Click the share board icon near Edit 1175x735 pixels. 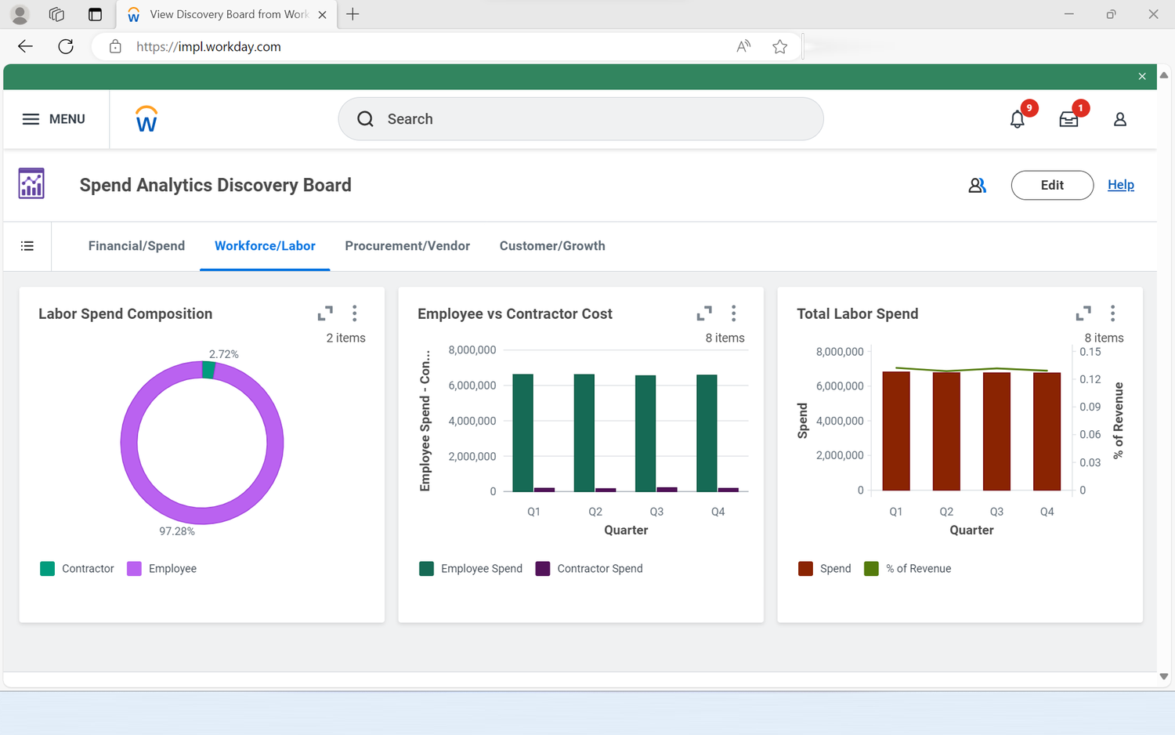pos(977,185)
